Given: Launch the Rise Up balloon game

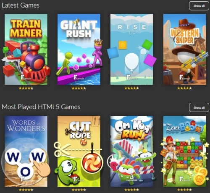Looking at the screenshot, I should point(132,49).
